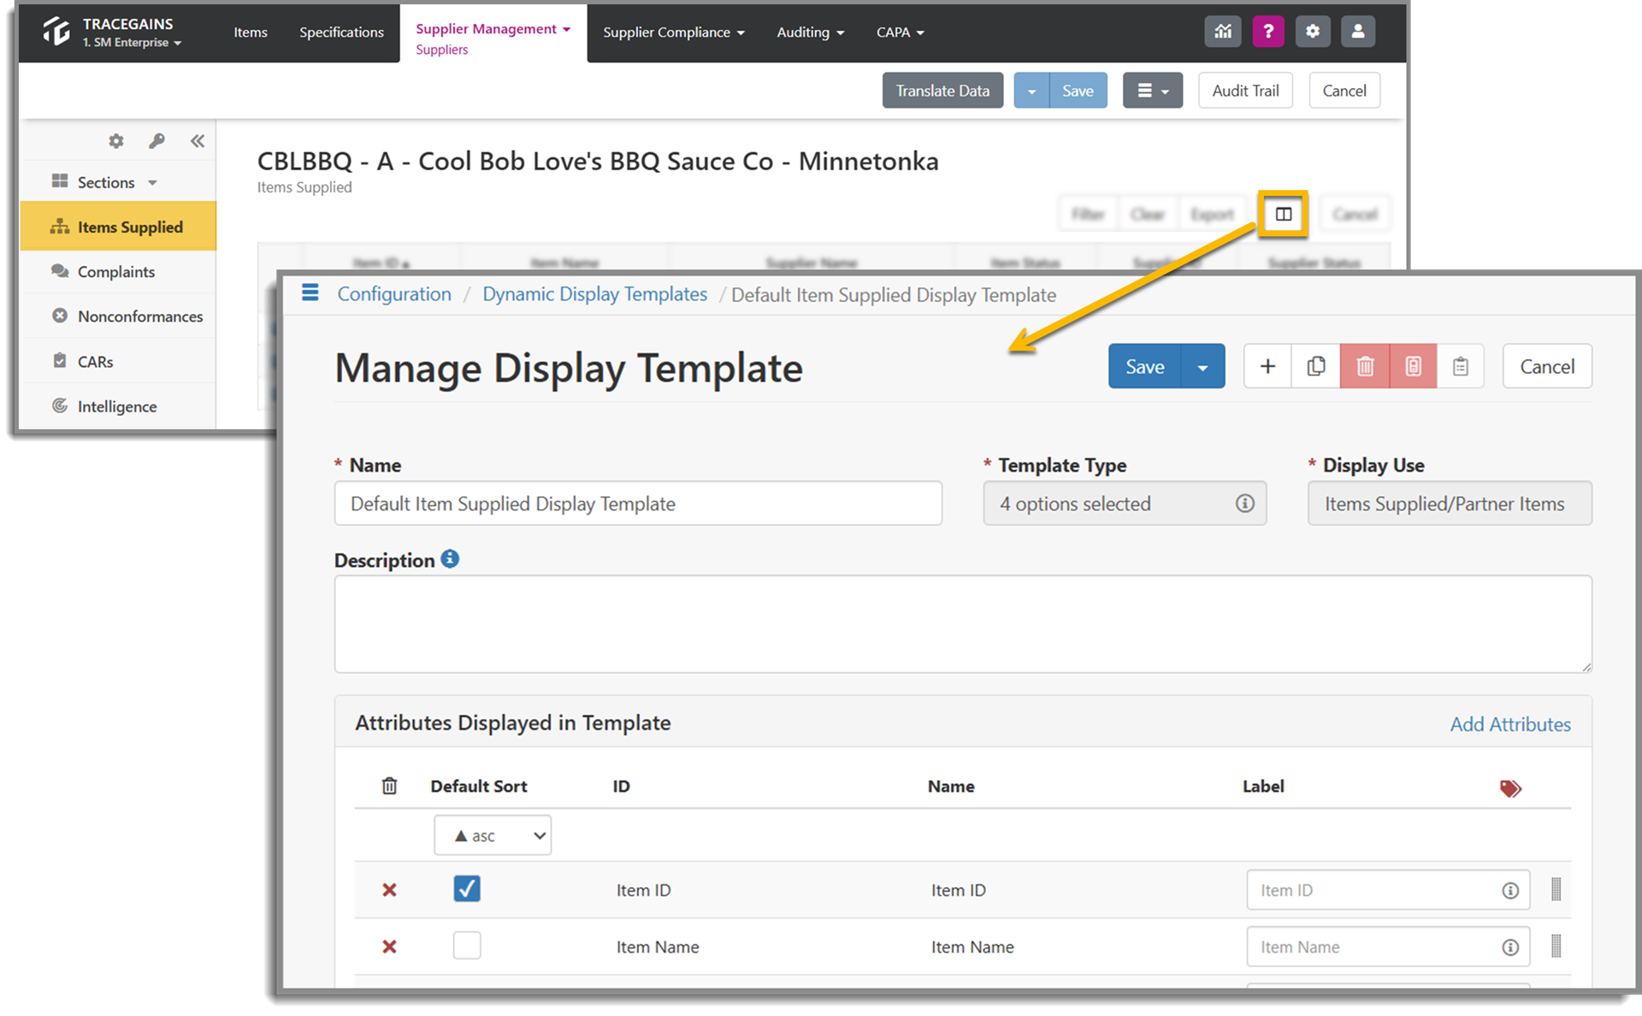1642x1016 pixels.
Task: Click the clipboard icon beside Cancel
Action: (x=1461, y=367)
